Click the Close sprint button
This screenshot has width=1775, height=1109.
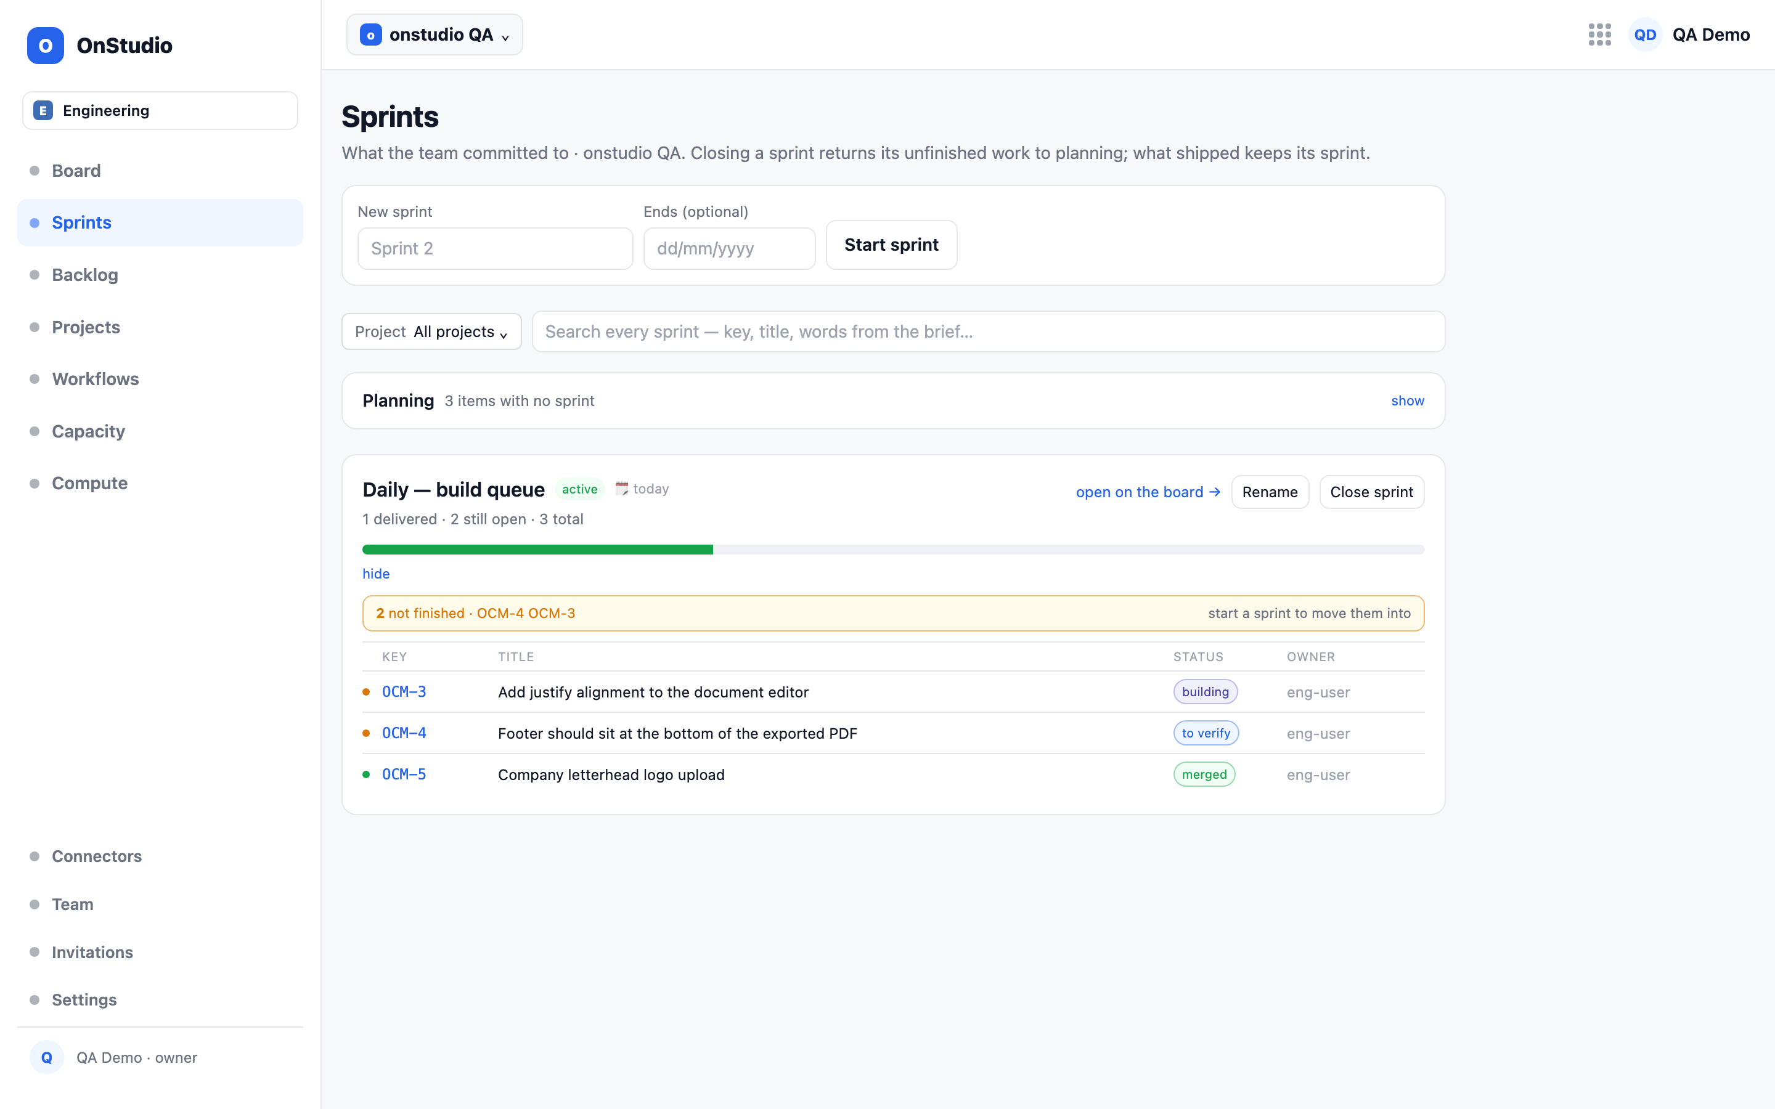pos(1371,492)
